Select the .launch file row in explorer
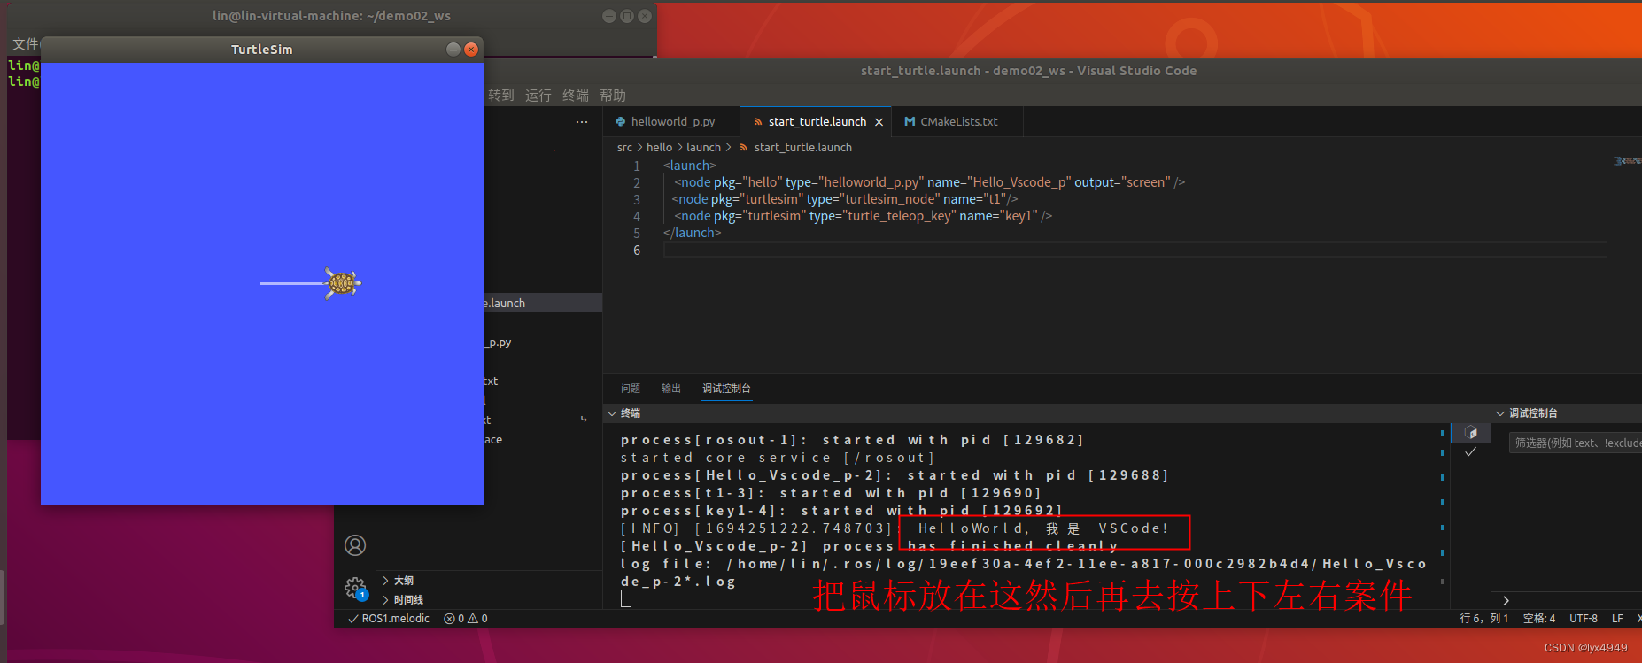1642x663 pixels. click(x=543, y=303)
